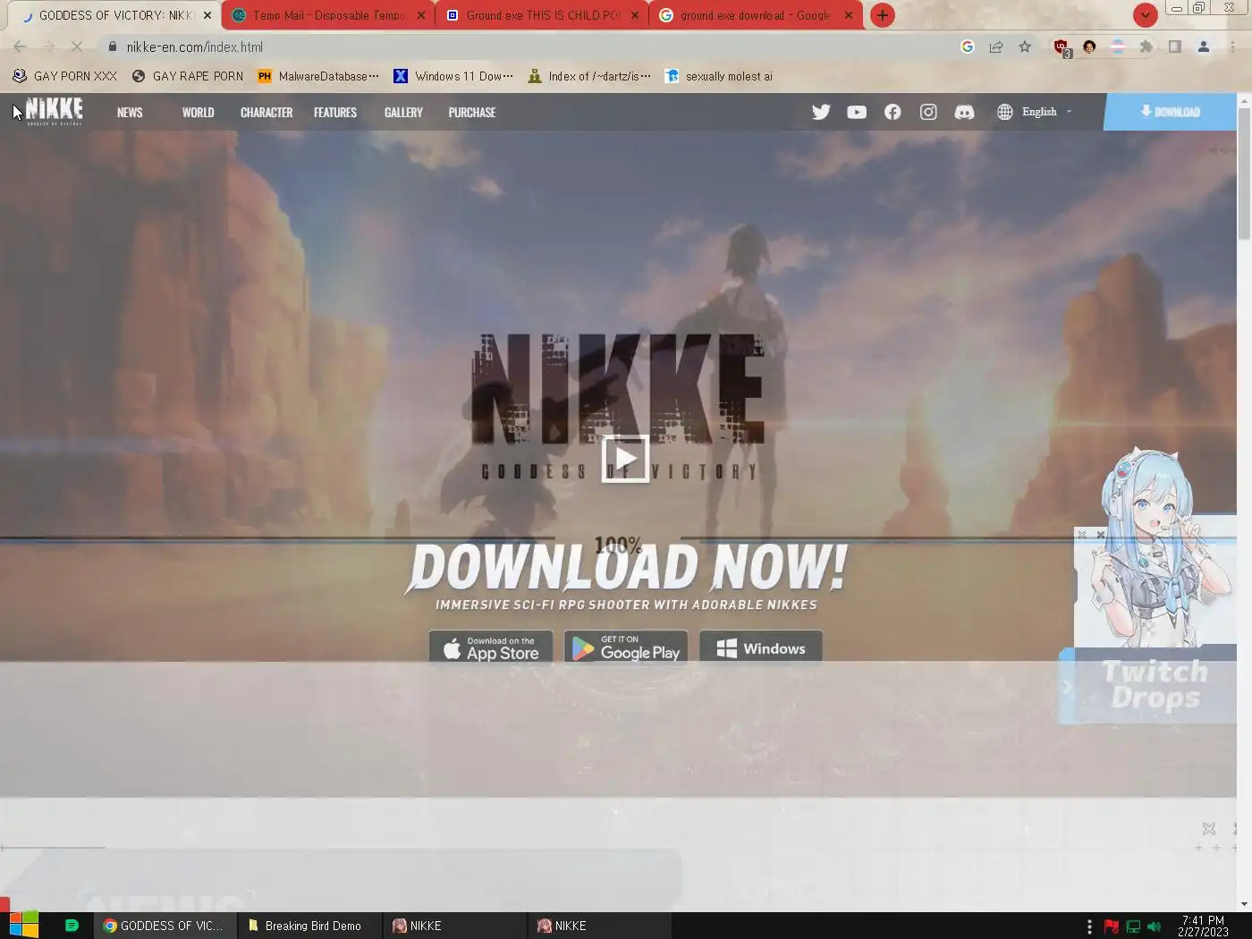Open the CHARACTER nav item
The width and height of the screenshot is (1252, 939).
266,112
